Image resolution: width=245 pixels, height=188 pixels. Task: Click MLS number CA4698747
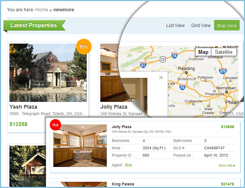click(x=214, y=148)
